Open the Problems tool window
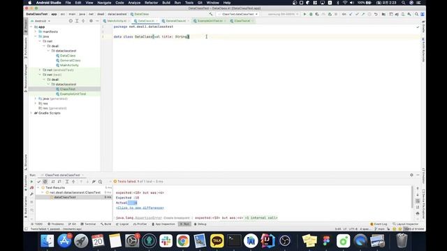Screen dimensions: 447x251 coord(56,224)
